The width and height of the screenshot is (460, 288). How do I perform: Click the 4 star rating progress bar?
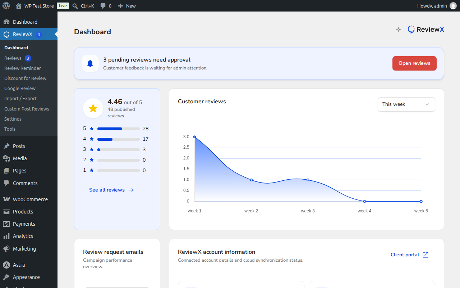point(119,139)
